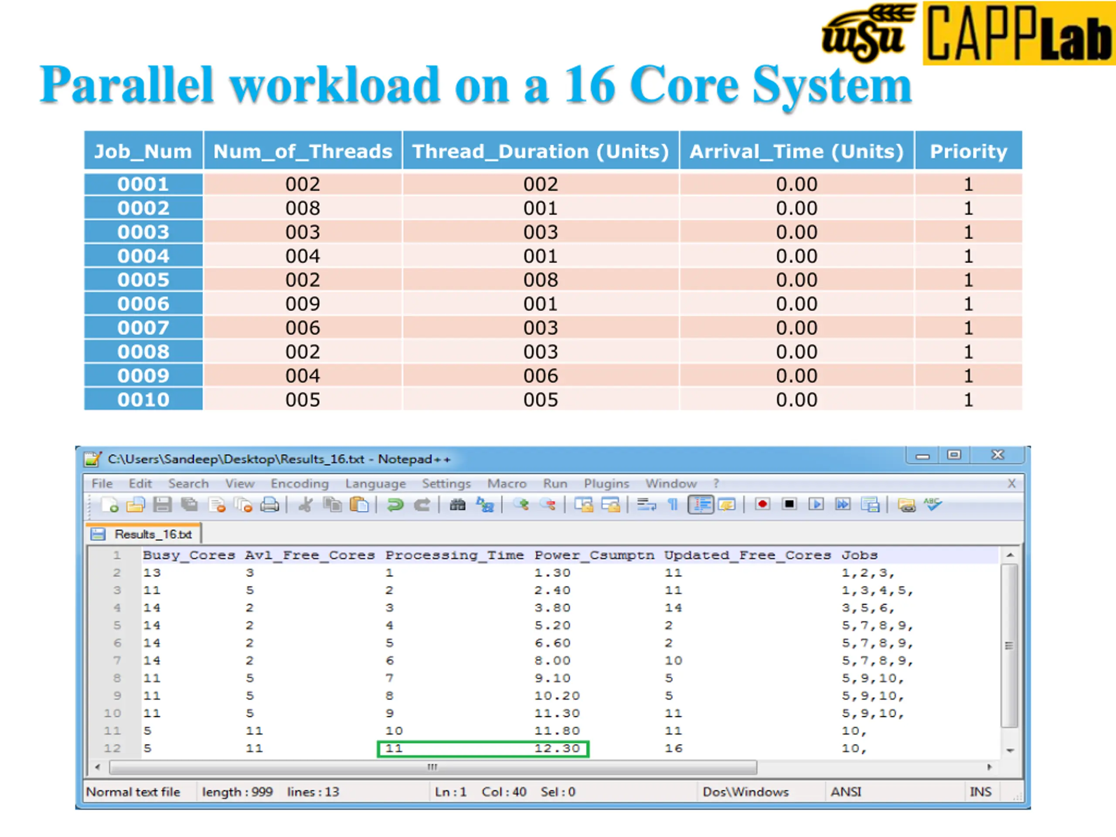Zoom out with the magnifier minus icon
This screenshot has width=1116, height=837.
(x=548, y=504)
